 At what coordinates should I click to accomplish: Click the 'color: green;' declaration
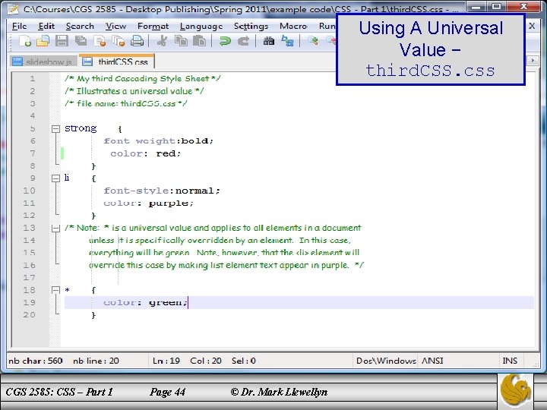(x=145, y=302)
